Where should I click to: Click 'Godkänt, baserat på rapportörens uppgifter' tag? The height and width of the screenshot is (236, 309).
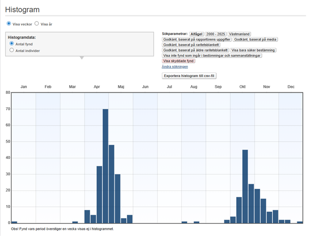pos(197,39)
